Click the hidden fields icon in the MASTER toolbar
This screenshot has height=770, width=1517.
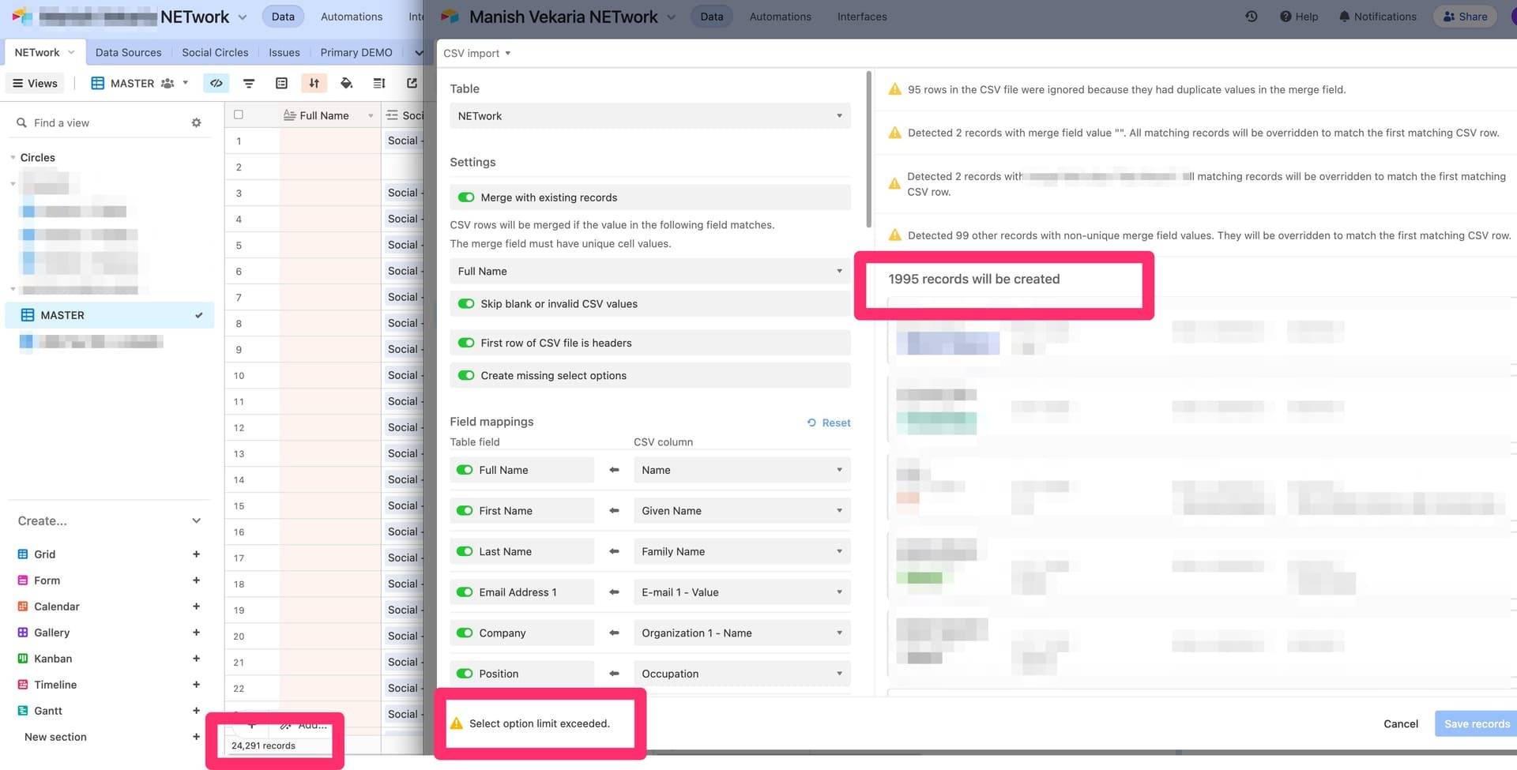(x=216, y=83)
